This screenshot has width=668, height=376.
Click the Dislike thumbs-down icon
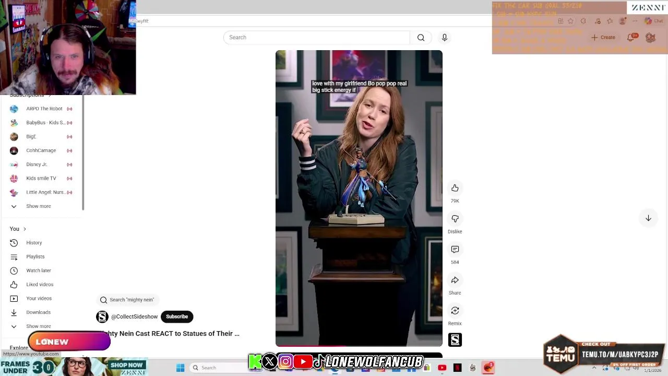pos(455,219)
